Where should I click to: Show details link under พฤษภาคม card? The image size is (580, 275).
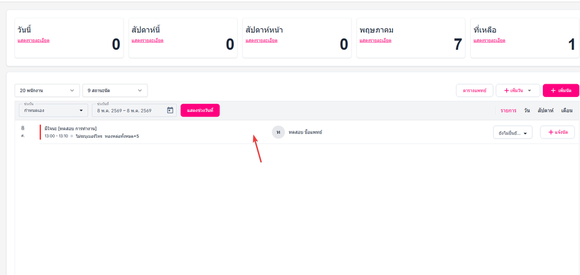click(376, 41)
